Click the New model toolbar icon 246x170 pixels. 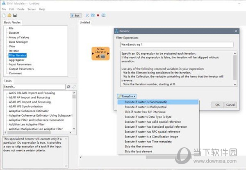(x=4, y=15)
